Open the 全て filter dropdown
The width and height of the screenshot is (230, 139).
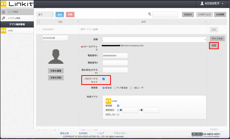coord(45,14)
